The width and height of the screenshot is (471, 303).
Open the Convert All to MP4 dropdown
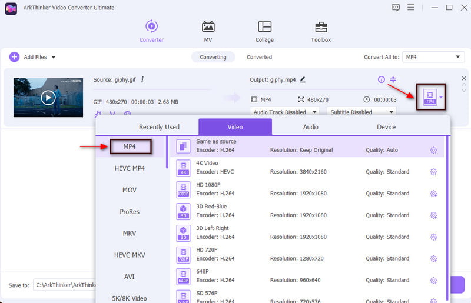click(x=433, y=57)
